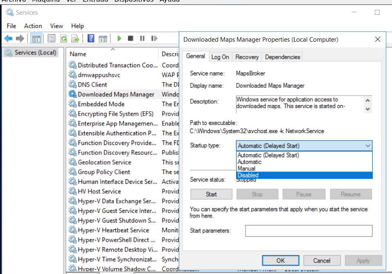The width and height of the screenshot is (392, 274).
Task: Choose Automatic (Delayed Start) in dropdown list
Action: (x=304, y=155)
